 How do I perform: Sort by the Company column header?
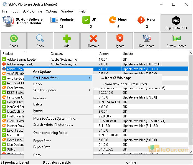[73, 54]
